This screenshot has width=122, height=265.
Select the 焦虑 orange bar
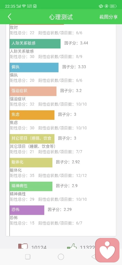click(32, 115)
